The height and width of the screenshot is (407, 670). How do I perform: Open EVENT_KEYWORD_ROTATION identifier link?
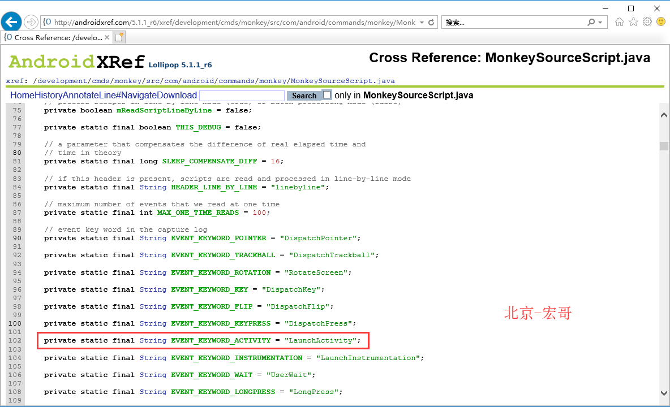(x=221, y=272)
